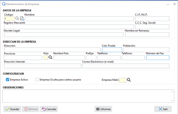Select the Registro Mercantil field
This screenshot has height=114, width=178.
pyautogui.click(x=69, y=27)
